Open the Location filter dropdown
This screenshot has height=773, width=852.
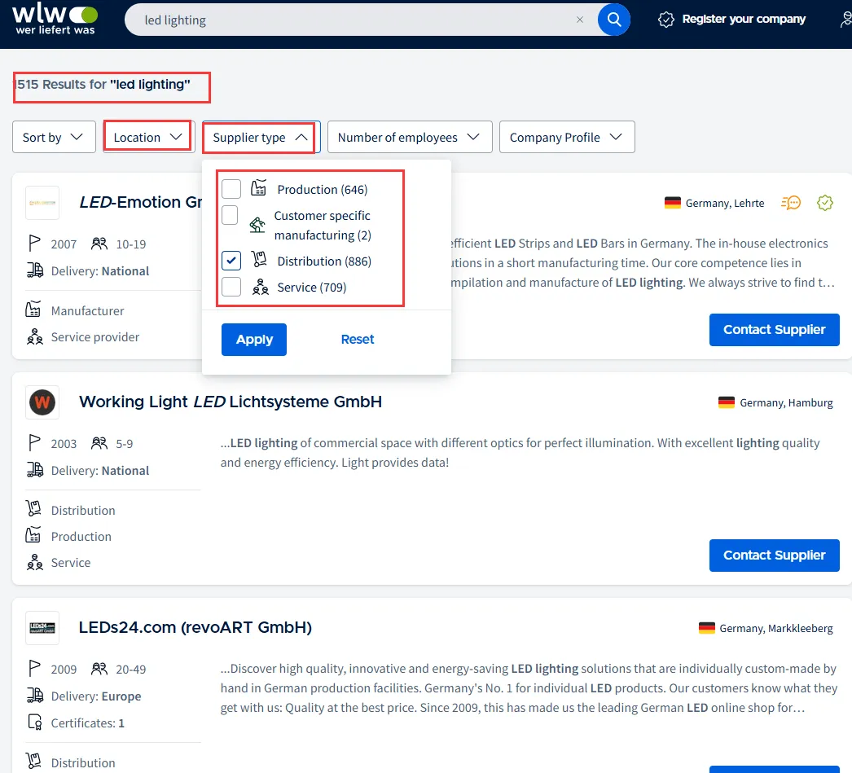[148, 137]
